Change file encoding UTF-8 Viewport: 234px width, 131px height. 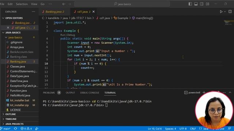[x=183, y=128]
